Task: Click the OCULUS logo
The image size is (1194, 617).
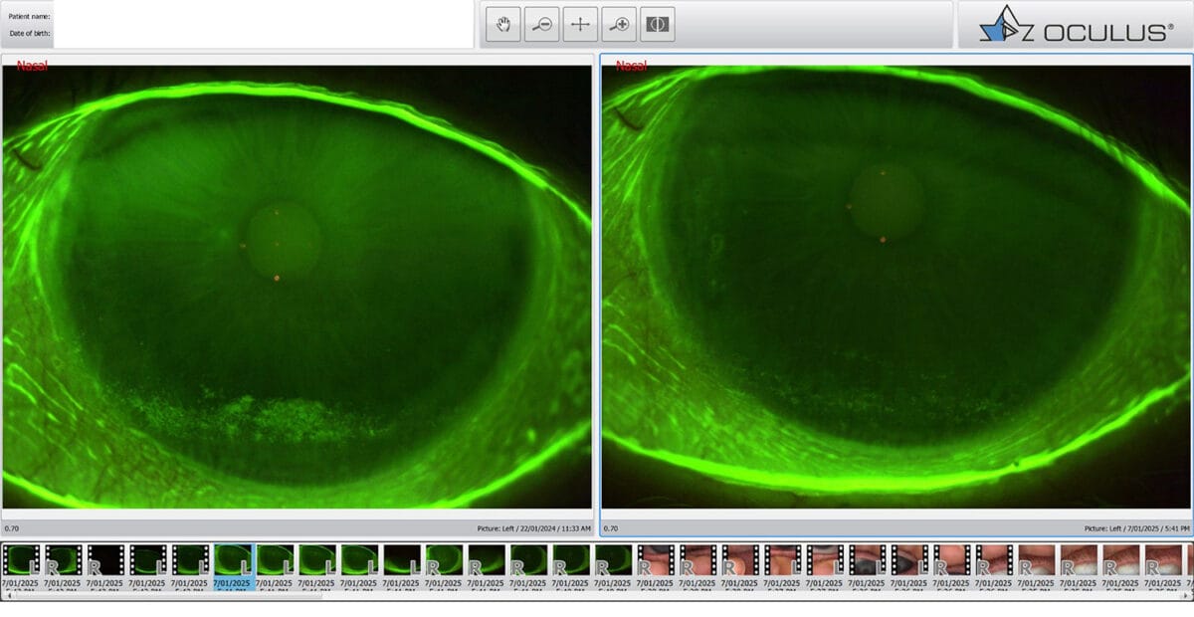Action: click(1077, 24)
